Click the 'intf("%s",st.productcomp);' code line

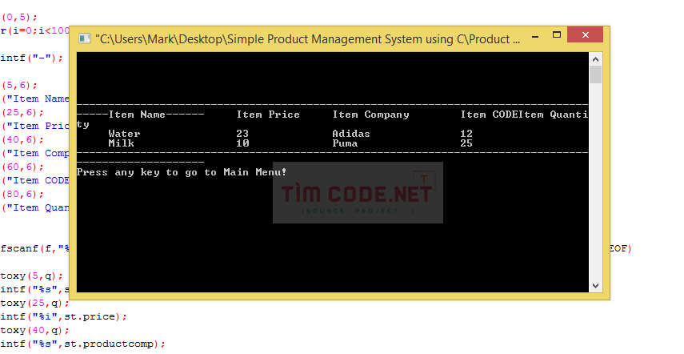pyautogui.click(x=83, y=344)
